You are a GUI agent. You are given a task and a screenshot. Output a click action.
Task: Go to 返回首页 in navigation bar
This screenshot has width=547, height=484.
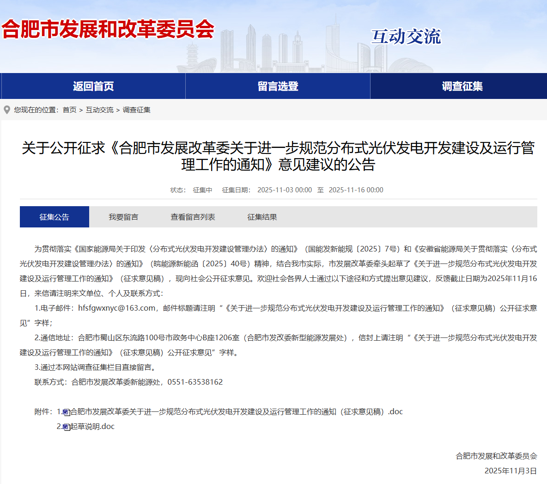tap(93, 86)
